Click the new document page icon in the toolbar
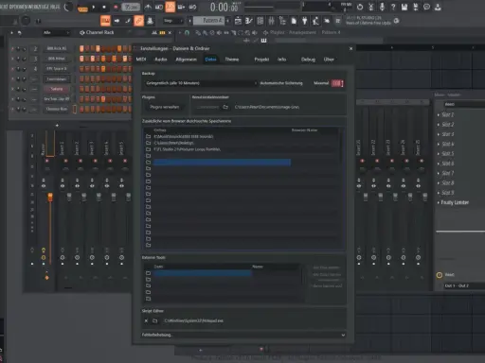 click(x=294, y=21)
